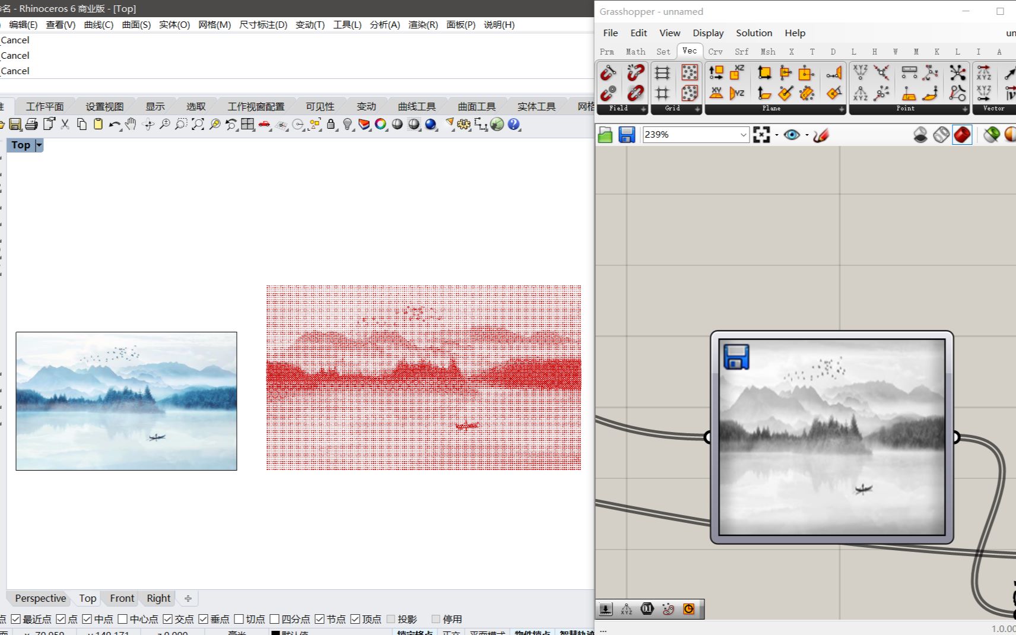Screen dimensions: 1016x635
Task: Toggle the 中点 osnap checkbox
Action: coord(87,619)
